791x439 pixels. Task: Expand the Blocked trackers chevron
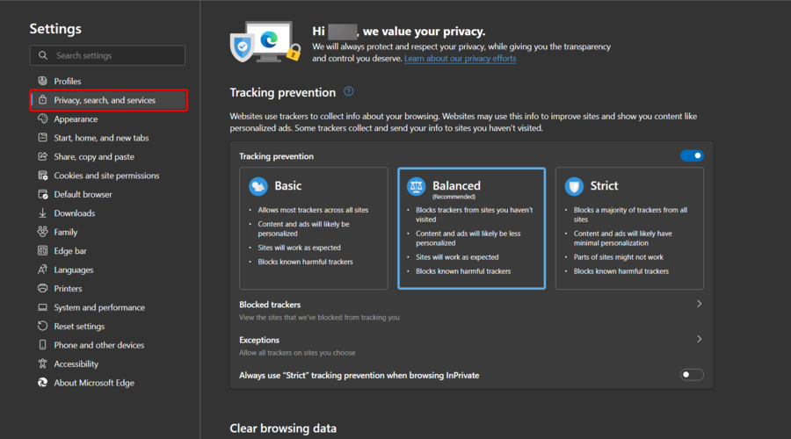click(699, 304)
